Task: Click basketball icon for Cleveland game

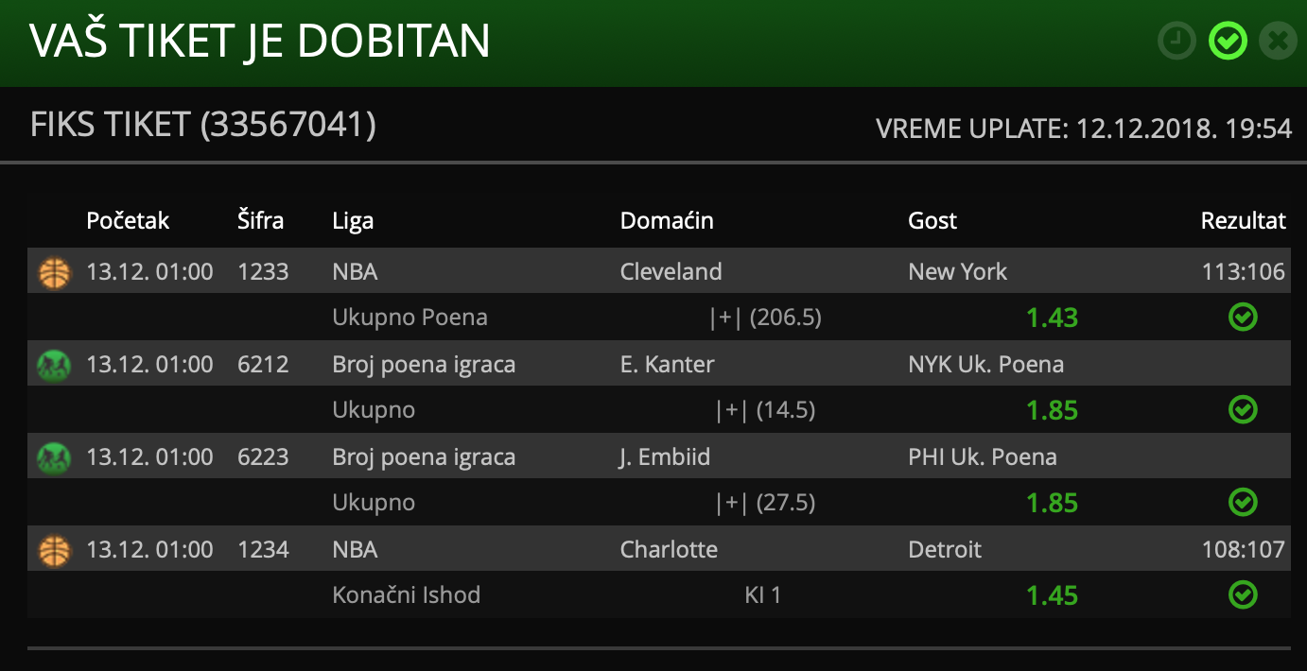Action: (x=55, y=272)
